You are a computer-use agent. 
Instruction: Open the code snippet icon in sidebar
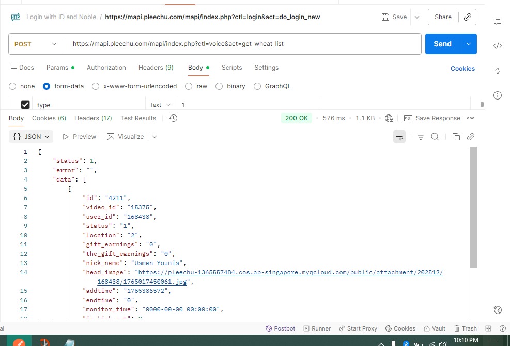tap(498, 46)
